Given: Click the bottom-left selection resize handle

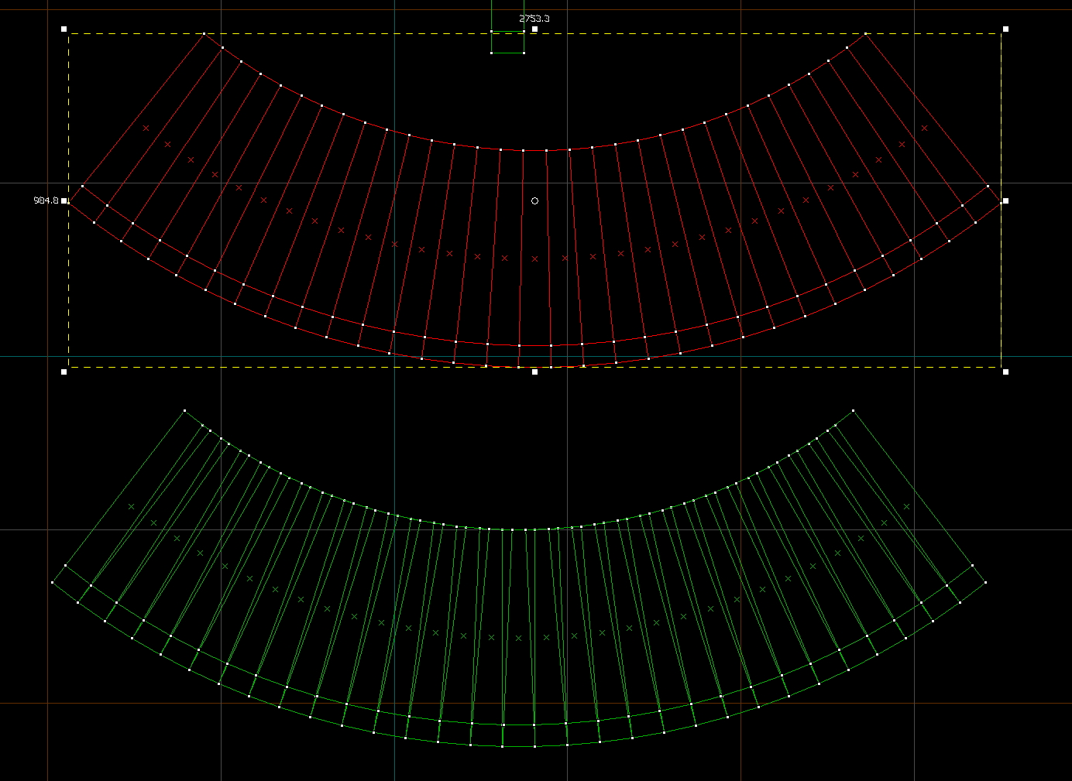Looking at the screenshot, I should click(x=64, y=372).
